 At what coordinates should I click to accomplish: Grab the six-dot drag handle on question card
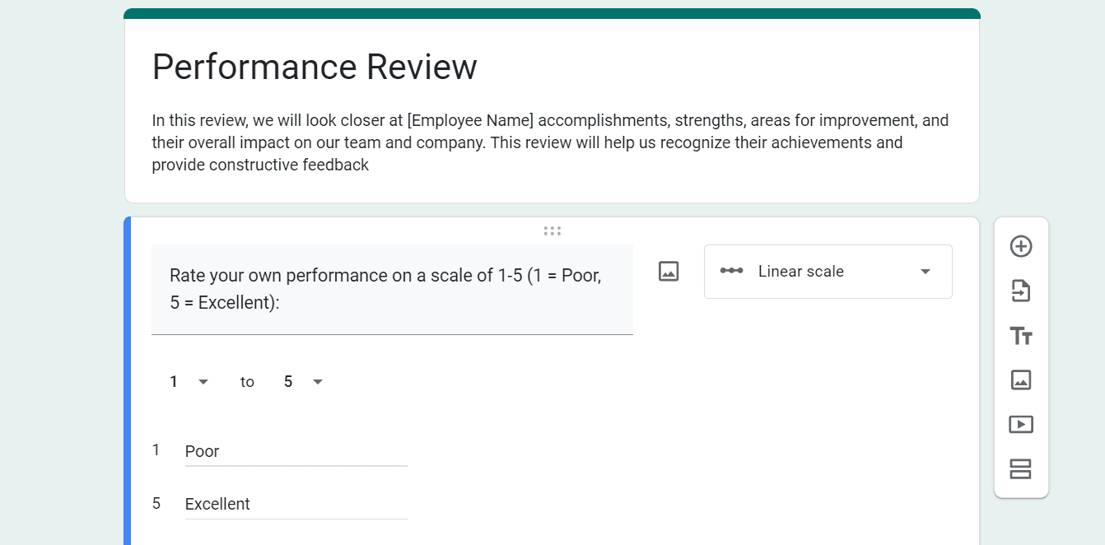pyautogui.click(x=552, y=231)
